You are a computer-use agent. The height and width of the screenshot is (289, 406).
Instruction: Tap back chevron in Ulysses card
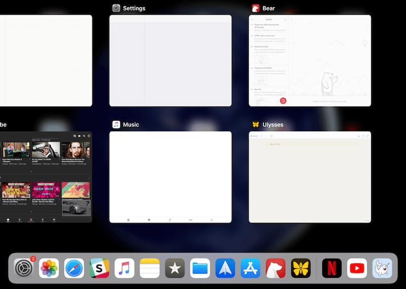(x=251, y=136)
